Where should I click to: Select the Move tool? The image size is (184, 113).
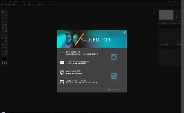tap(6, 12)
